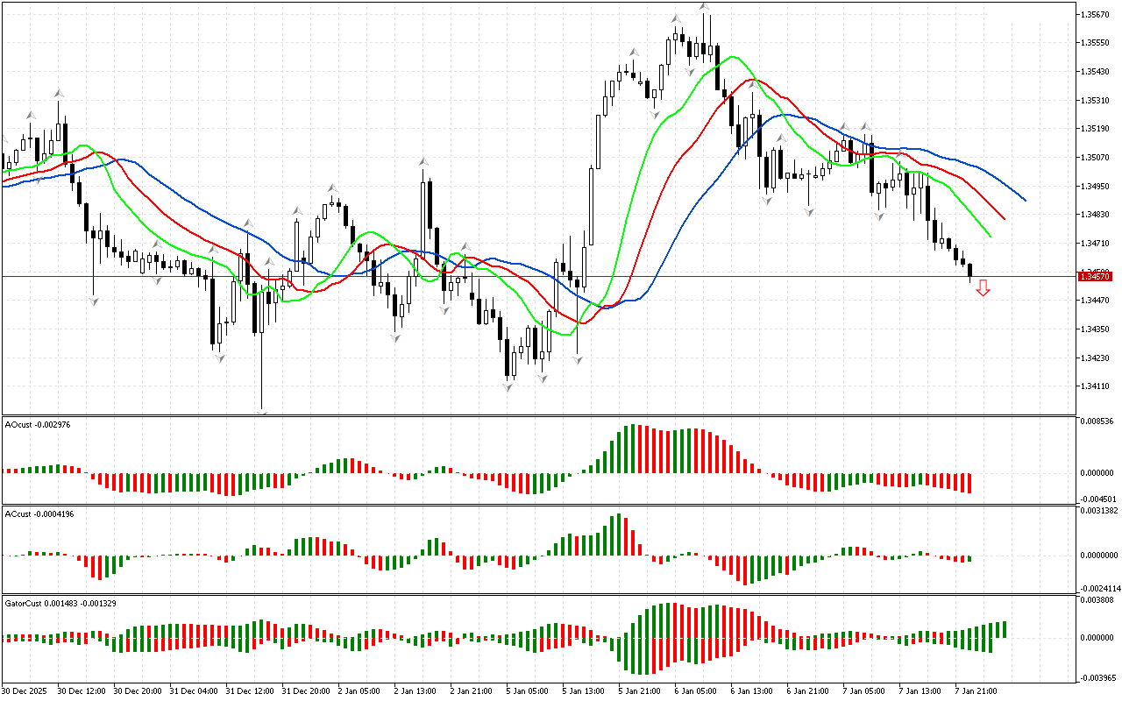Click the 0.008536 value on AO scale
Screen dimensions: 1122x701
click(1097, 421)
